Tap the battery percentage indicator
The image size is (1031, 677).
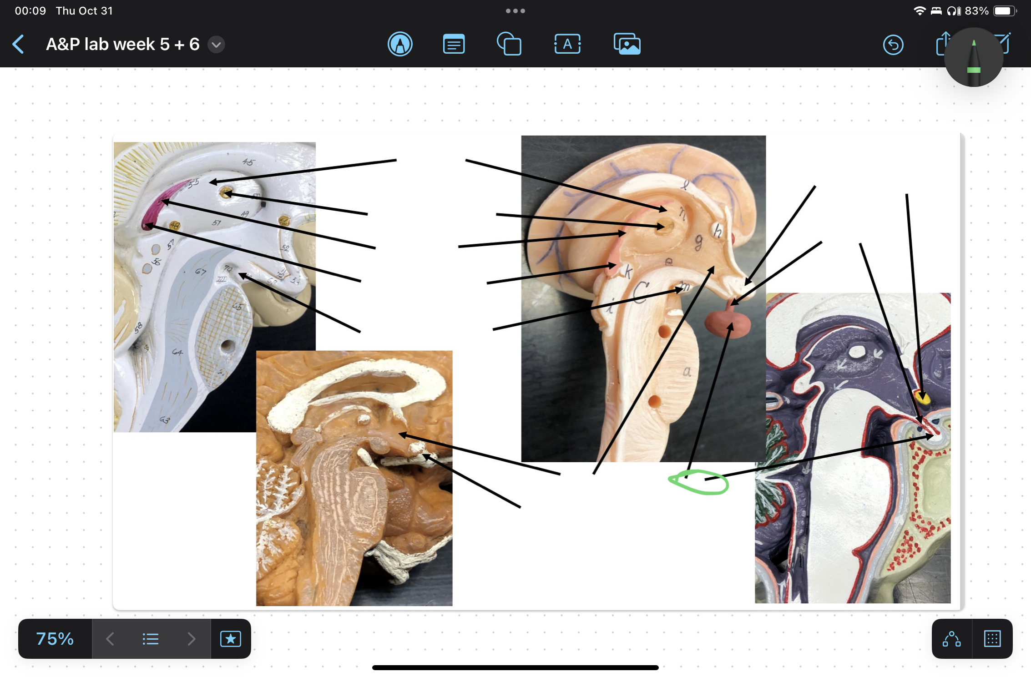click(x=976, y=11)
